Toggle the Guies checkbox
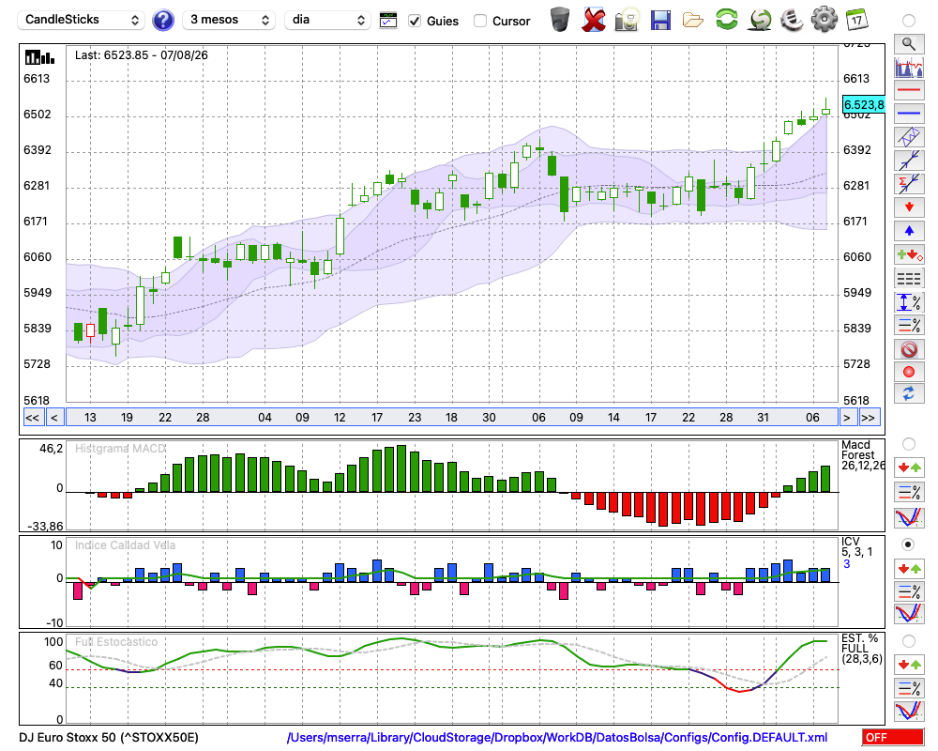 coord(414,21)
